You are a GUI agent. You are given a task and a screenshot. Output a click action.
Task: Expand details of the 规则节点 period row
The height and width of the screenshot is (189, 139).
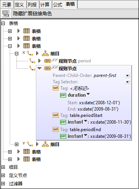coord(40,61)
